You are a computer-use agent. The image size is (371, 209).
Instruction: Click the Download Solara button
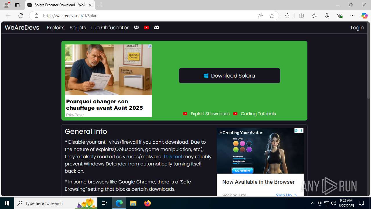[229, 75]
